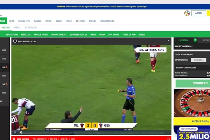Viewport: 210px width, 140px height.
Task: Open the CARTE section
Action: (x=48, y=21)
